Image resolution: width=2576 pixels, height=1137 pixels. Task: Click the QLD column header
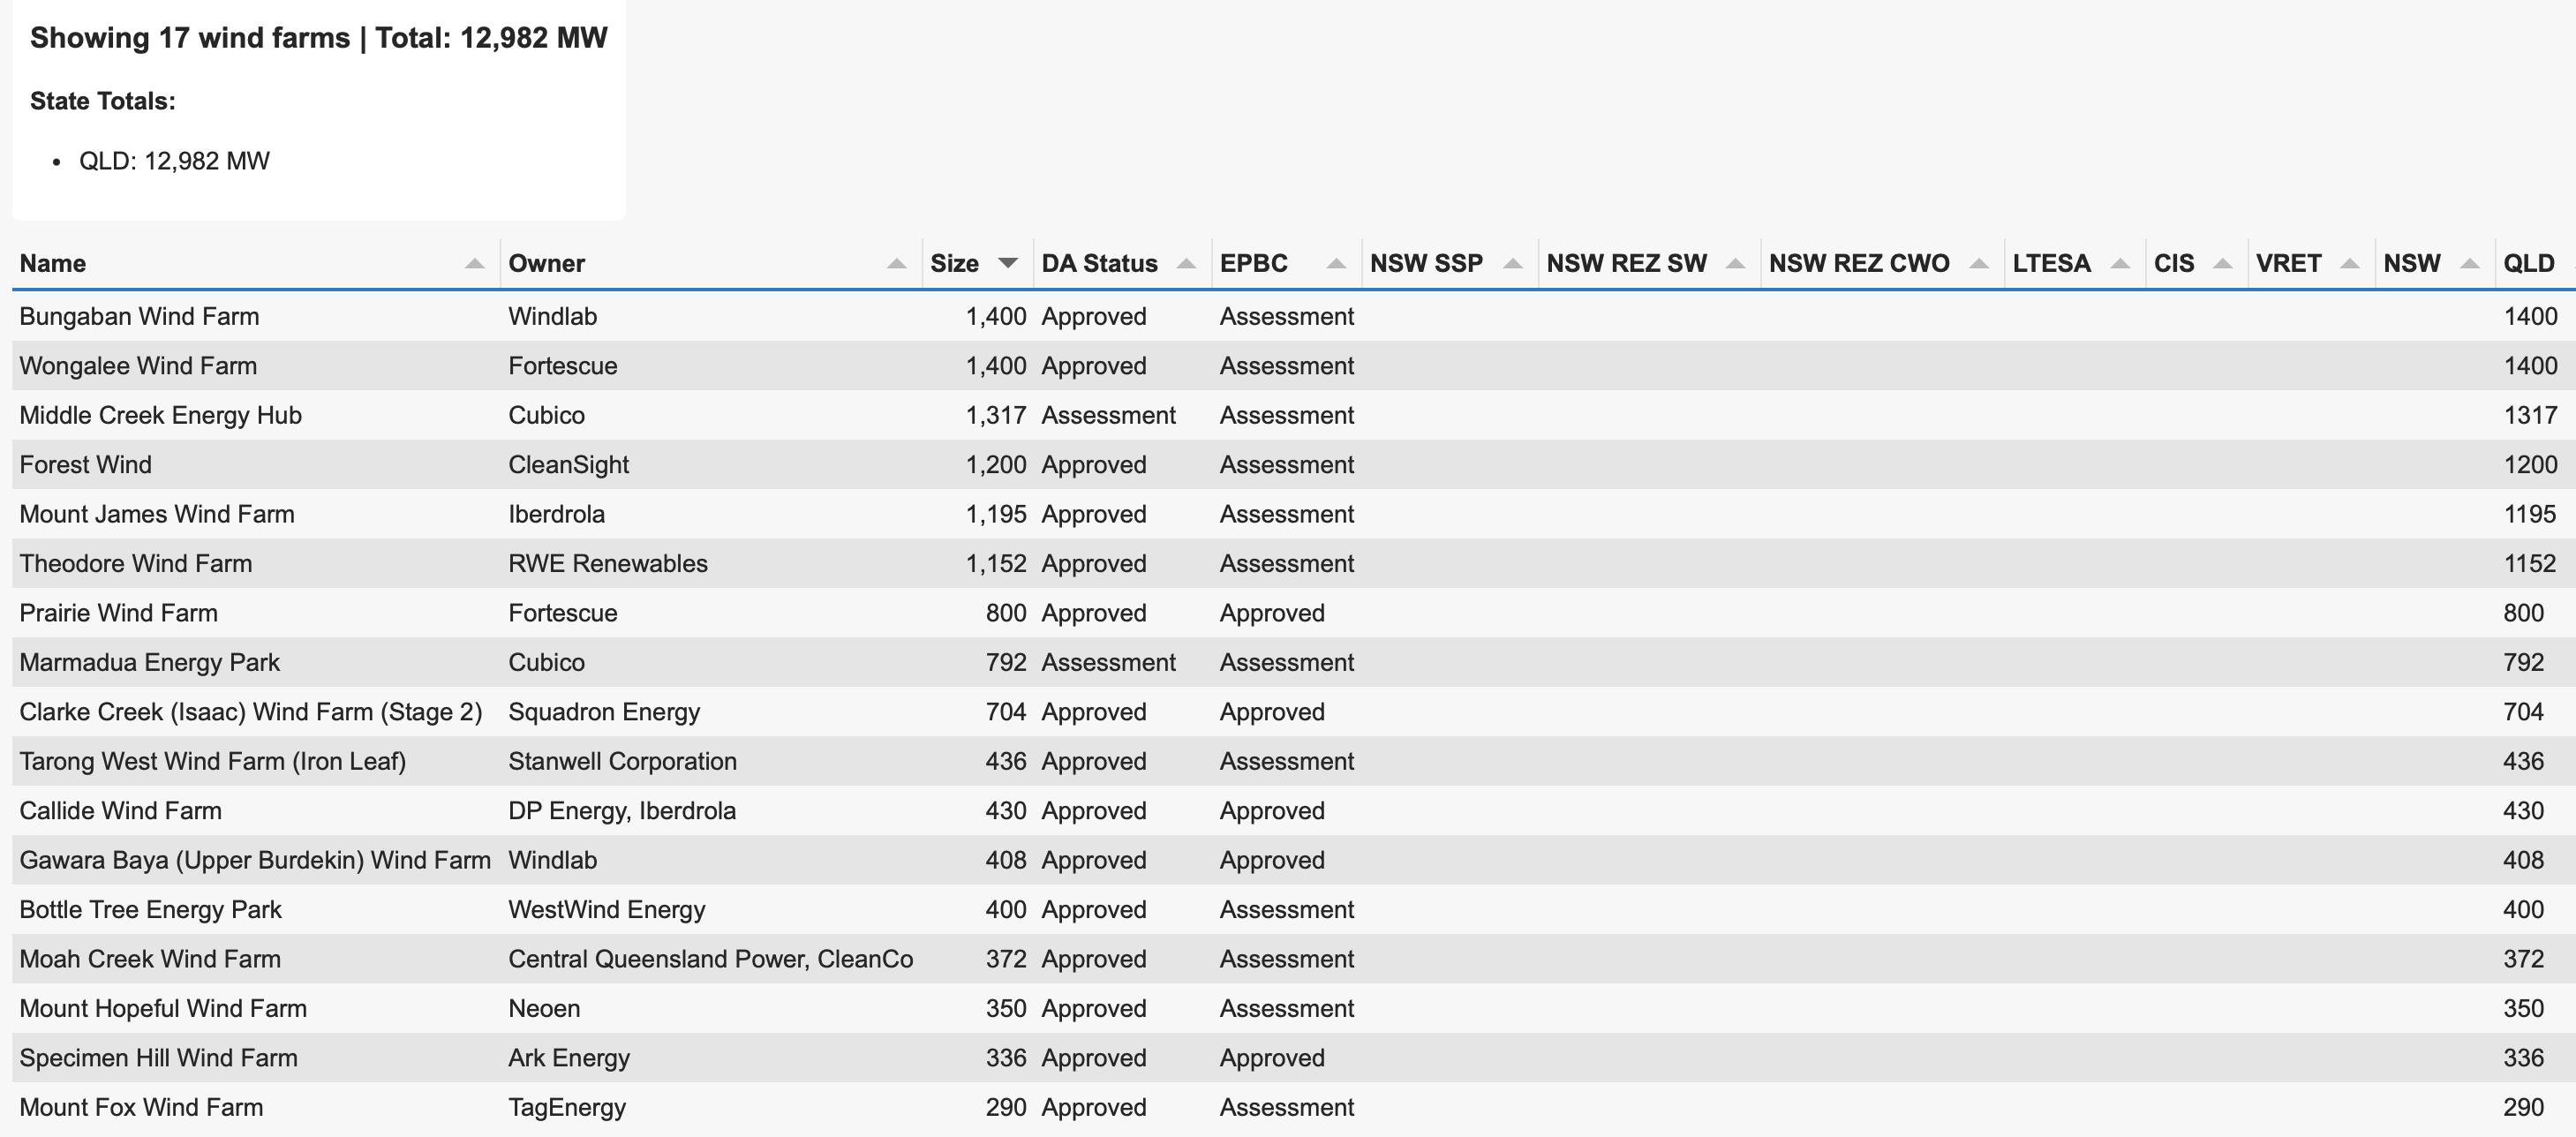click(x=2528, y=264)
